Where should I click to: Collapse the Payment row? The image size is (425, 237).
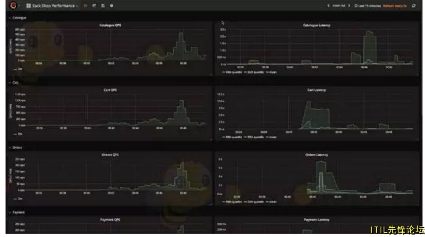click(x=17, y=212)
